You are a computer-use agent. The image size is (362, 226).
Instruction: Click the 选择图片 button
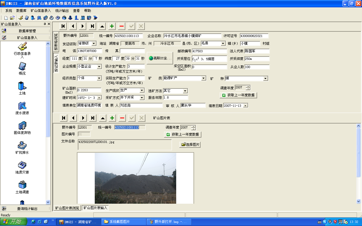pos(190,145)
